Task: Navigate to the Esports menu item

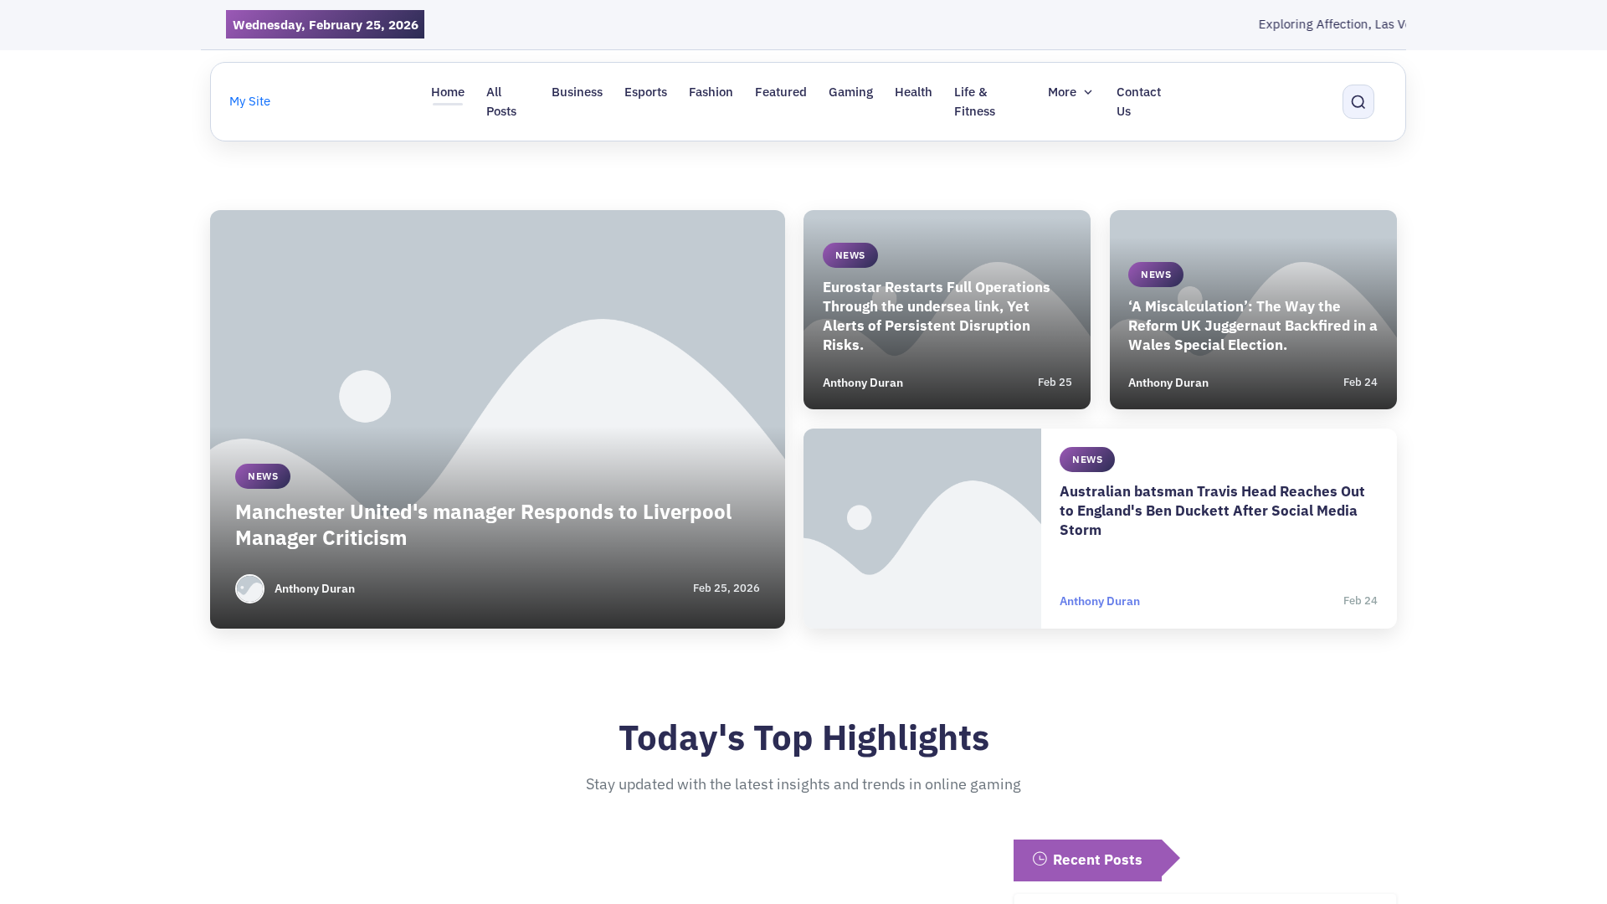Action: (x=645, y=92)
